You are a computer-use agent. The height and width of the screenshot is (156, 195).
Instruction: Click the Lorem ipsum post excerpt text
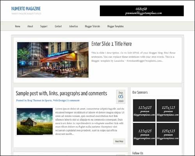point(90,121)
